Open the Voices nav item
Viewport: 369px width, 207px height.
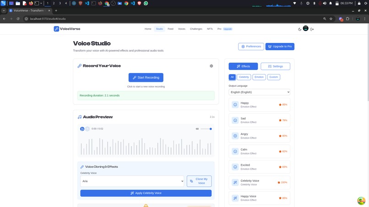point(181,29)
